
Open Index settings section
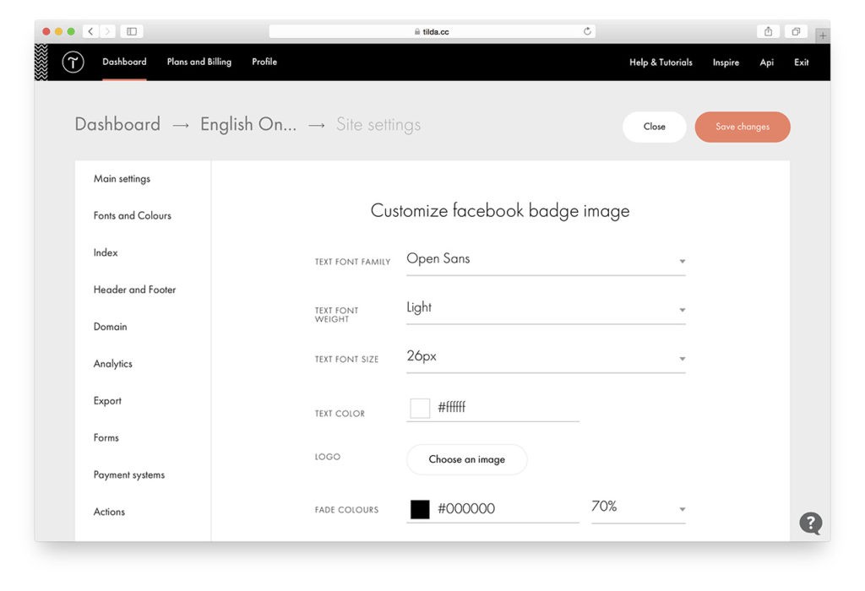[x=106, y=252]
